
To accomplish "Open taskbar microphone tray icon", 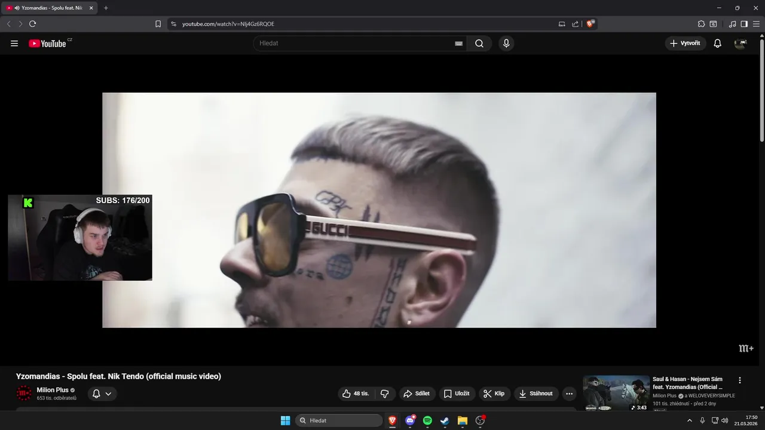I will pos(702,420).
